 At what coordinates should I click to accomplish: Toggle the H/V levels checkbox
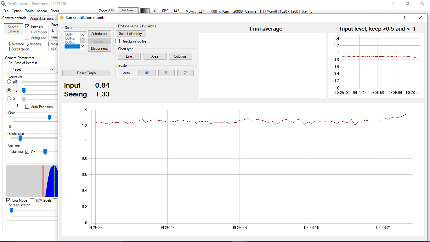(32, 200)
